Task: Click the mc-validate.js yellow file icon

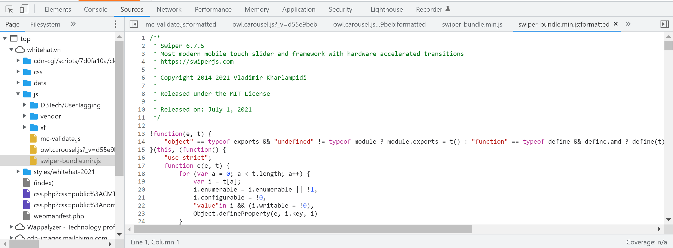Action: tap(33, 138)
